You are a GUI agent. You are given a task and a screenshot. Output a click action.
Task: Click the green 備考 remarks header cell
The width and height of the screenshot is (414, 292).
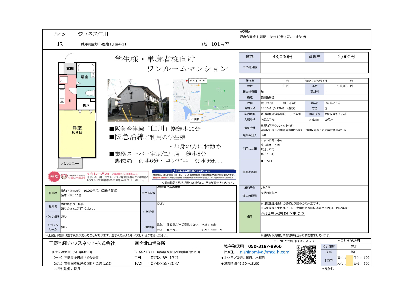[x=249, y=216]
